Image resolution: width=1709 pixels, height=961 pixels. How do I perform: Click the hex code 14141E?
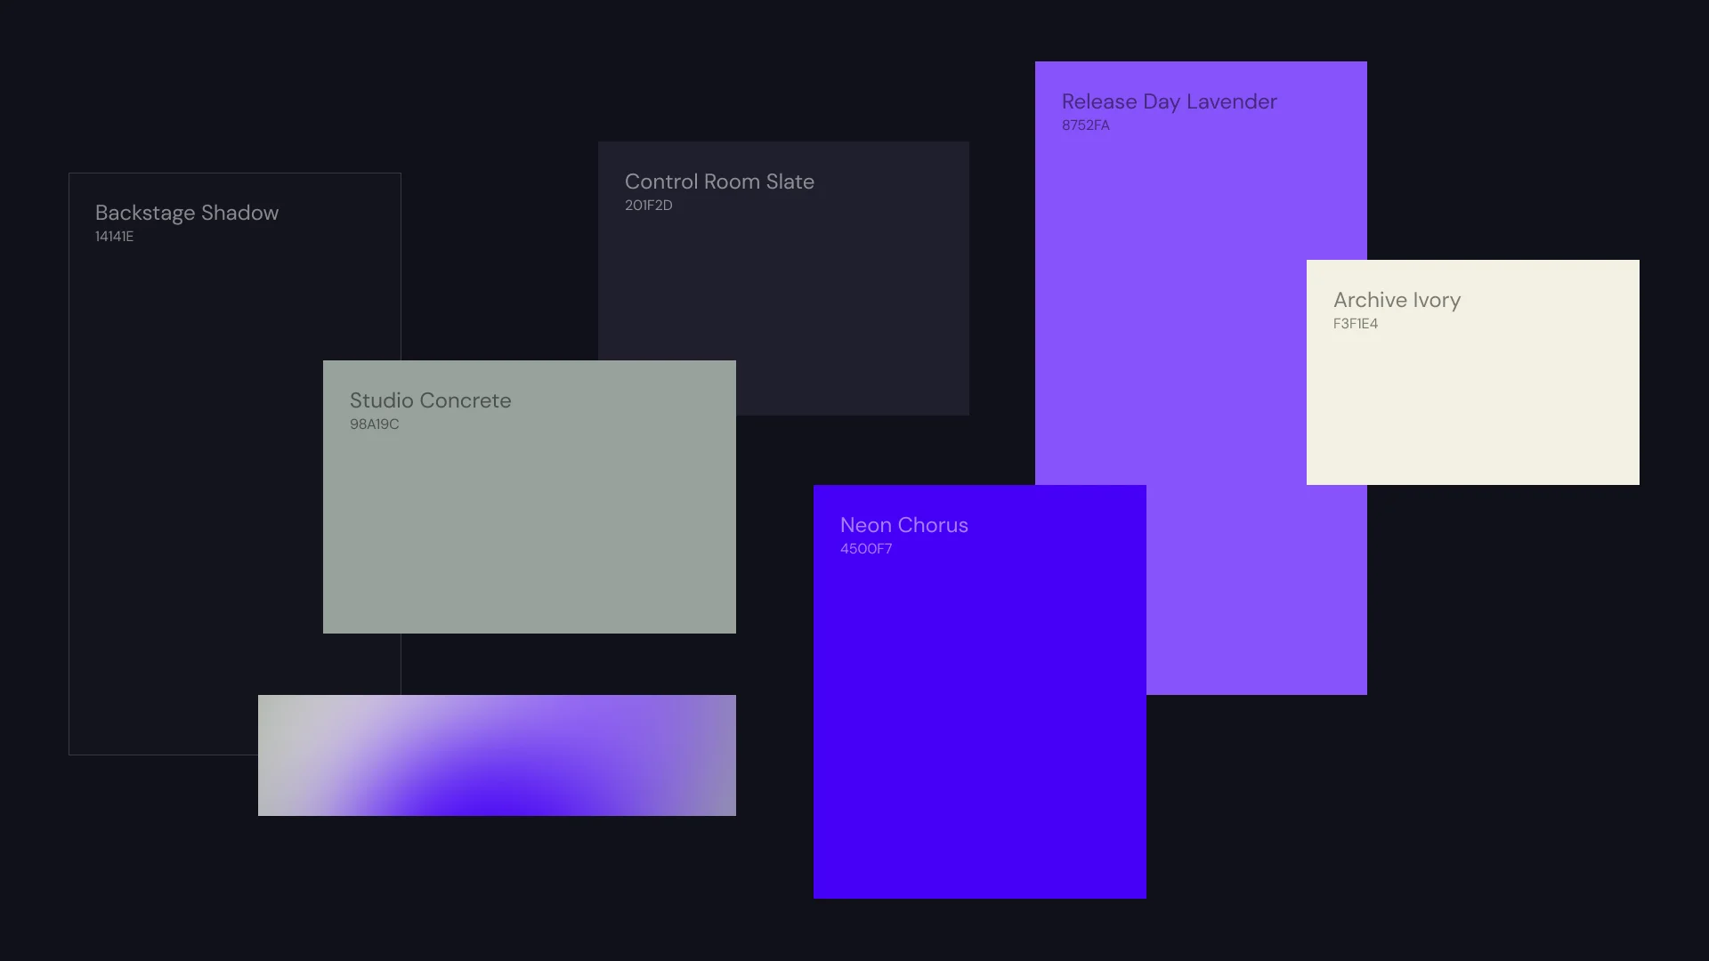coord(115,237)
